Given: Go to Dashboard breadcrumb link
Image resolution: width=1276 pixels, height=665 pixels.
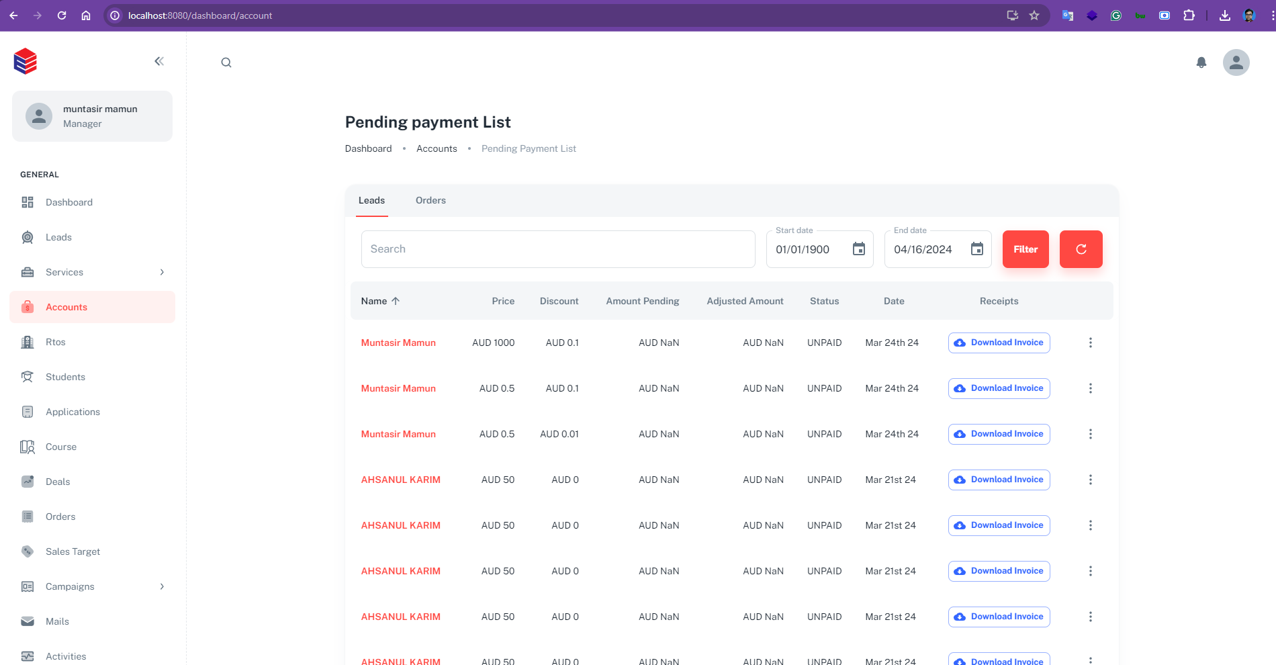Looking at the screenshot, I should [x=368, y=148].
